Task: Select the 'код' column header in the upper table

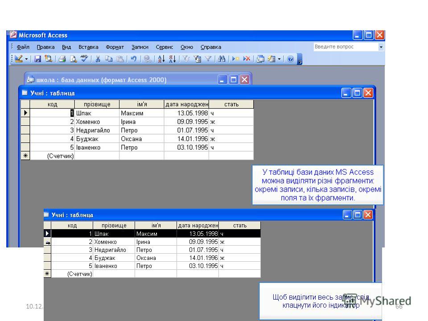Action: point(52,104)
